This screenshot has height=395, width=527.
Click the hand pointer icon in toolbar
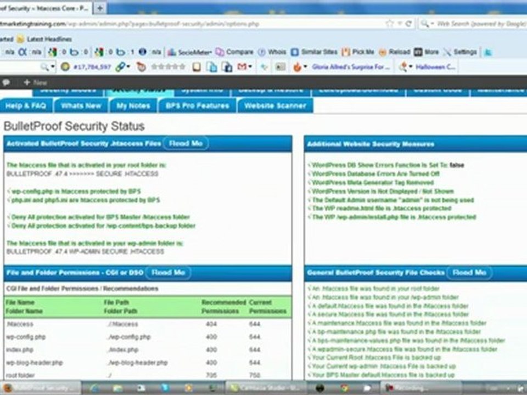141,67
